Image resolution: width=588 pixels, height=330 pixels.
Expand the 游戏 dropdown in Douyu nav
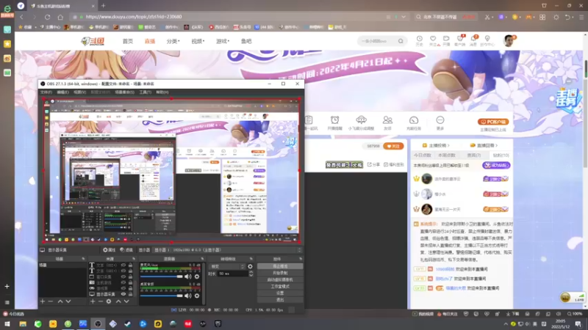click(223, 41)
